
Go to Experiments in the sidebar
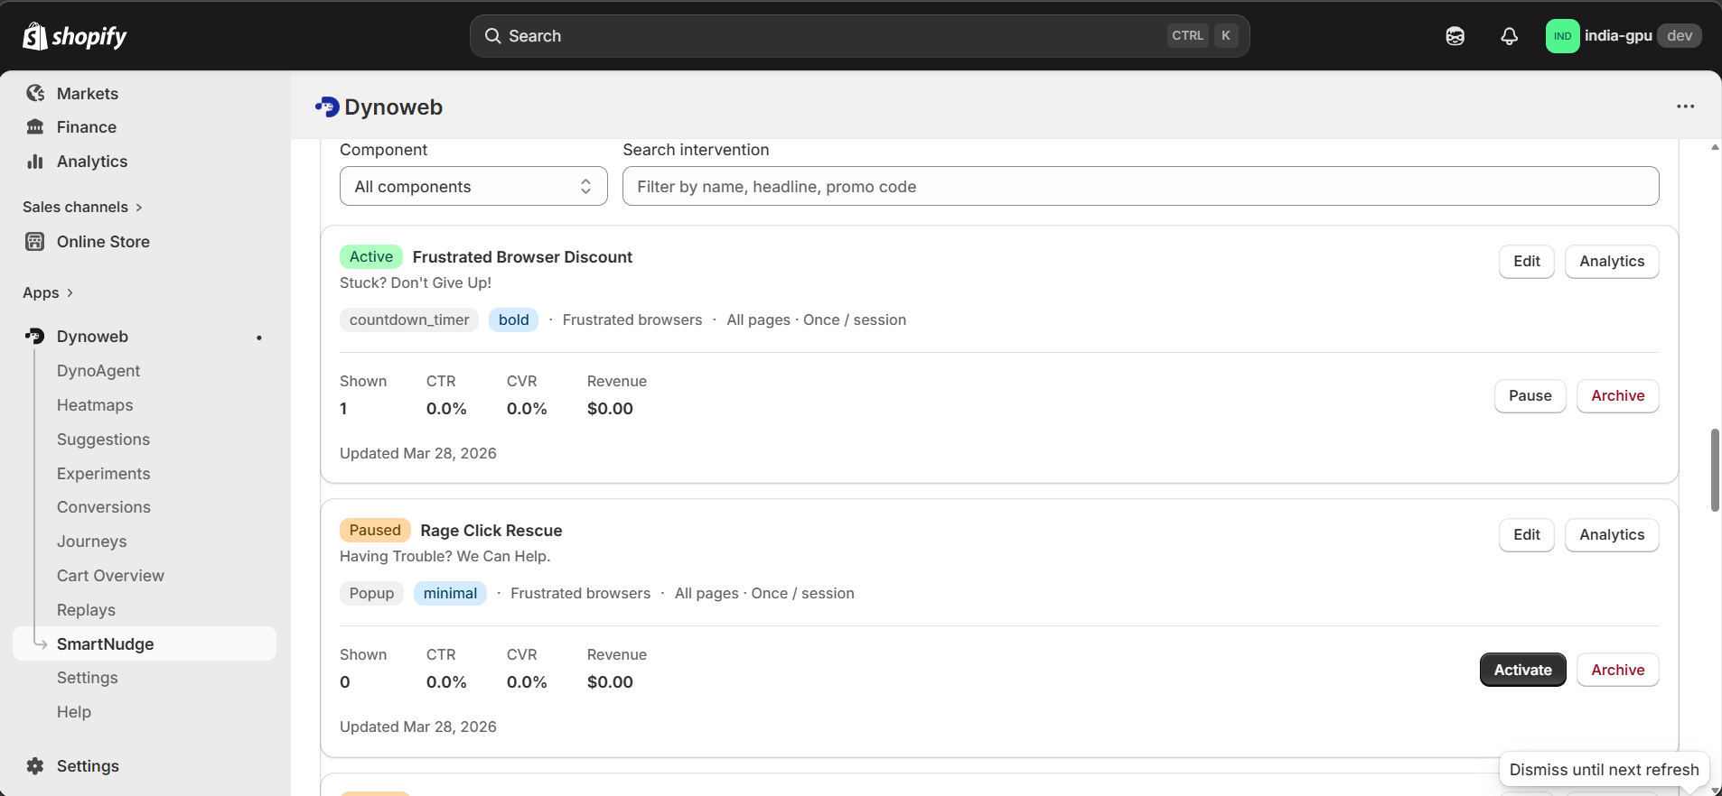coord(103,474)
